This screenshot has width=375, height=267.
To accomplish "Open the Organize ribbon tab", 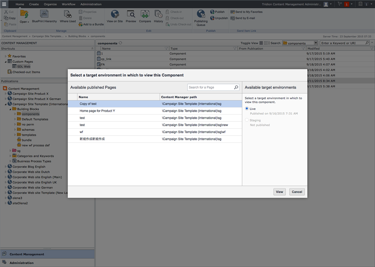I will click(50, 4).
